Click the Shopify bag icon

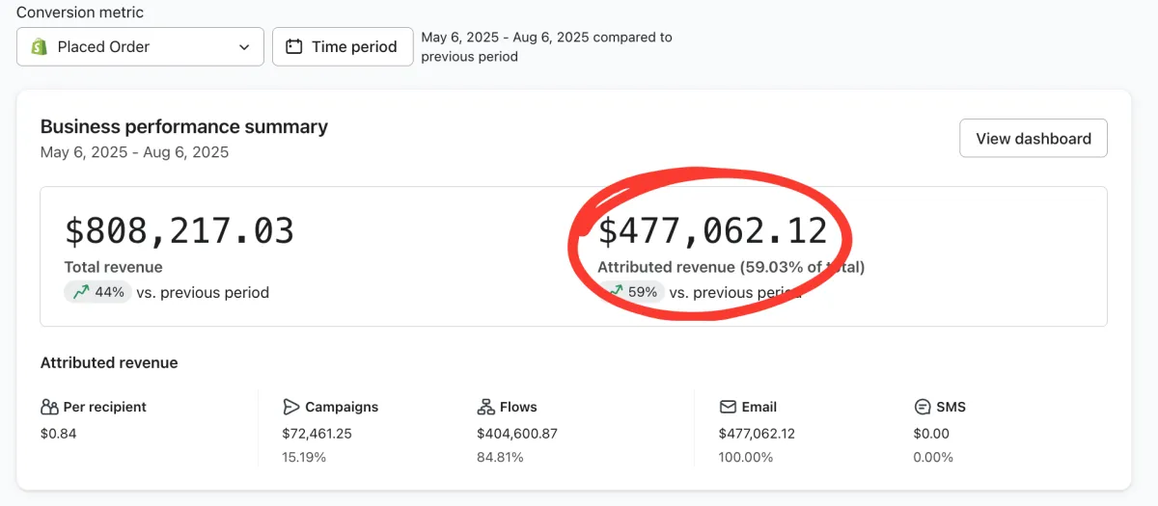click(x=40, y=46)
